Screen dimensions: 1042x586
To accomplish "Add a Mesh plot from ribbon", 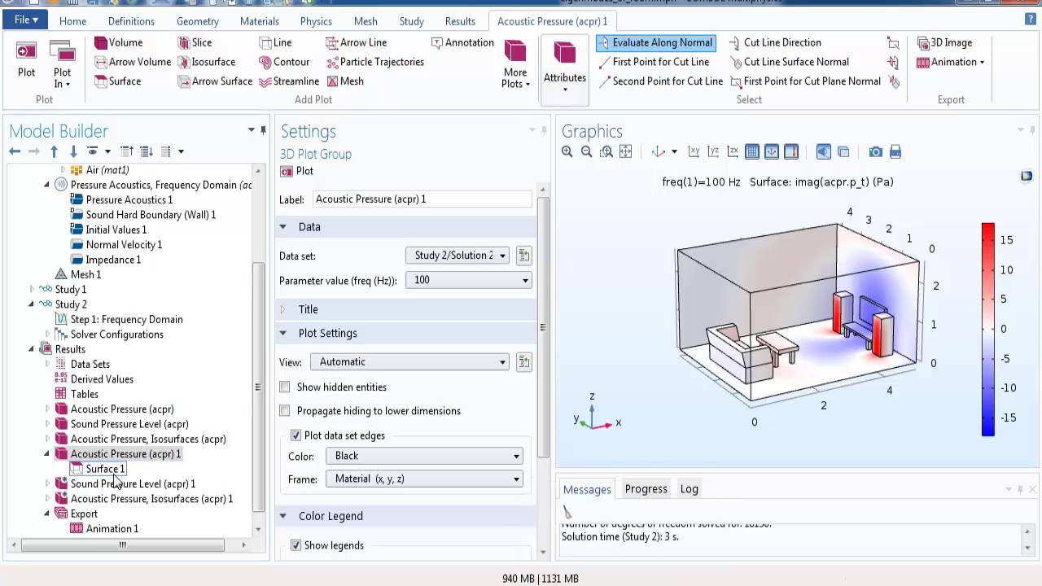I will click(345, 81).
